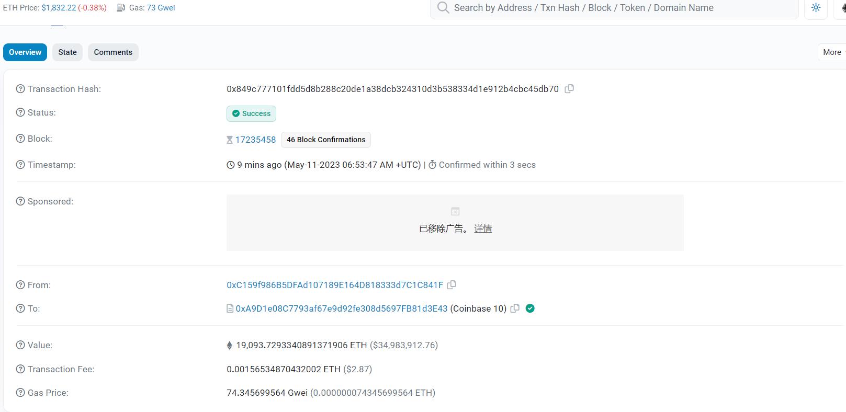Click the help icon beside Transaction Fee
Image resolution: width=846 pixels, height=412 pixels.
(20, 369)
